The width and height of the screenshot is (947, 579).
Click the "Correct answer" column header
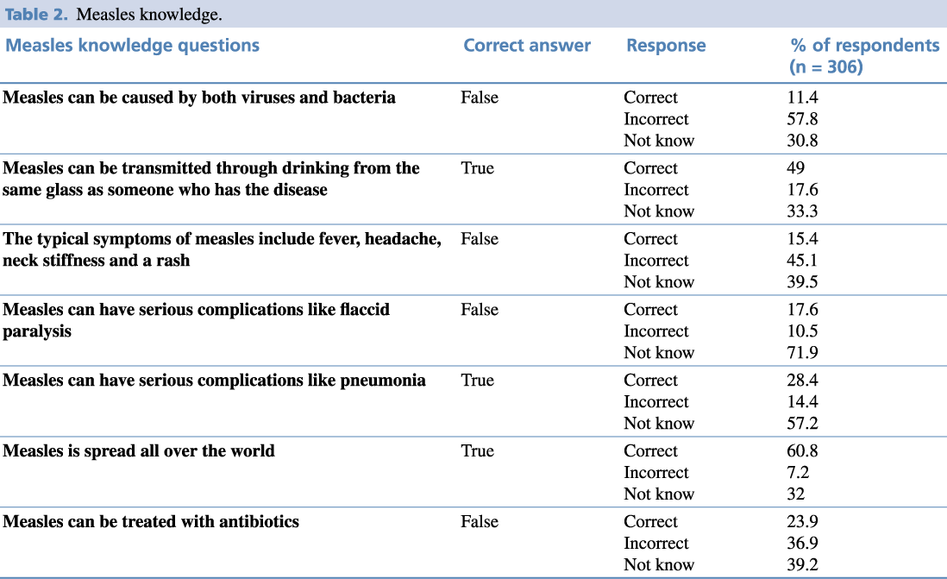tap(527, 46)
